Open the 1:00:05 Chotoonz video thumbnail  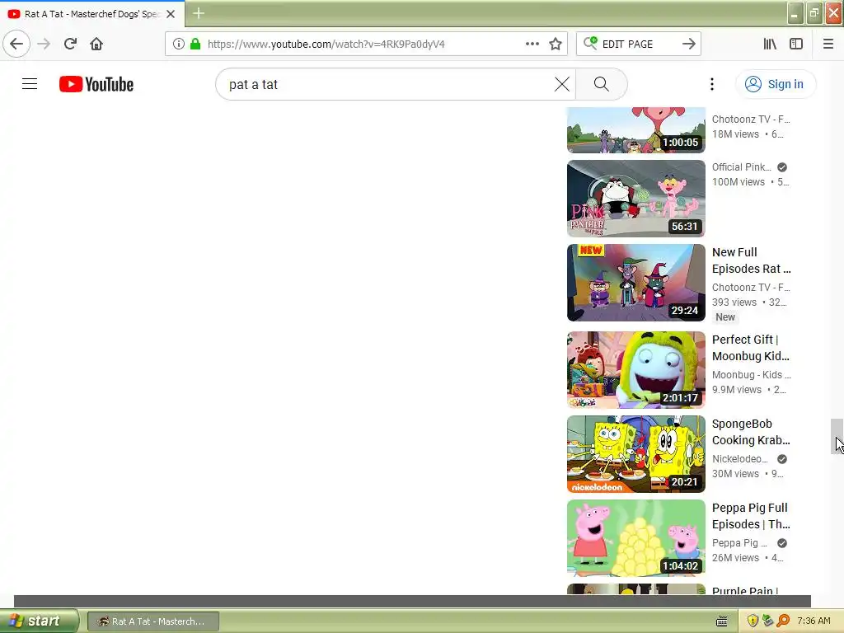(x=635, y=129)
